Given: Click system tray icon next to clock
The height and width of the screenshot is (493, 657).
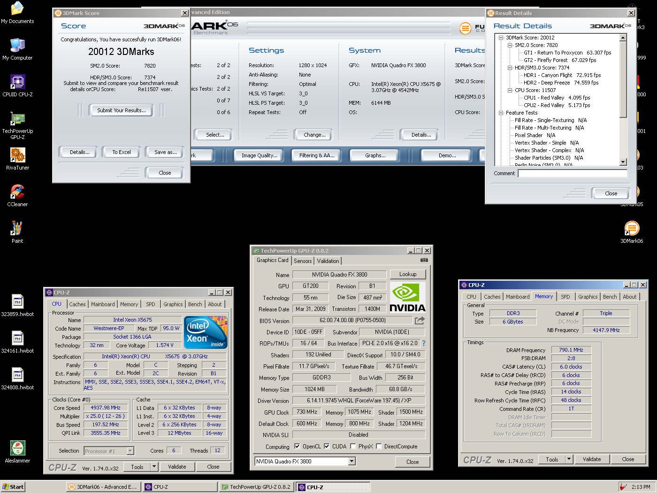Looking at the screenshot, I should [623, 487].
